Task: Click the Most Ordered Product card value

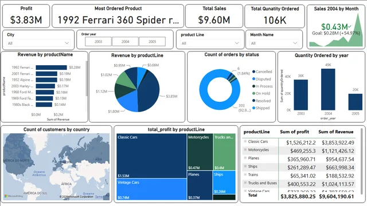Action: click(x=118, y=20)
